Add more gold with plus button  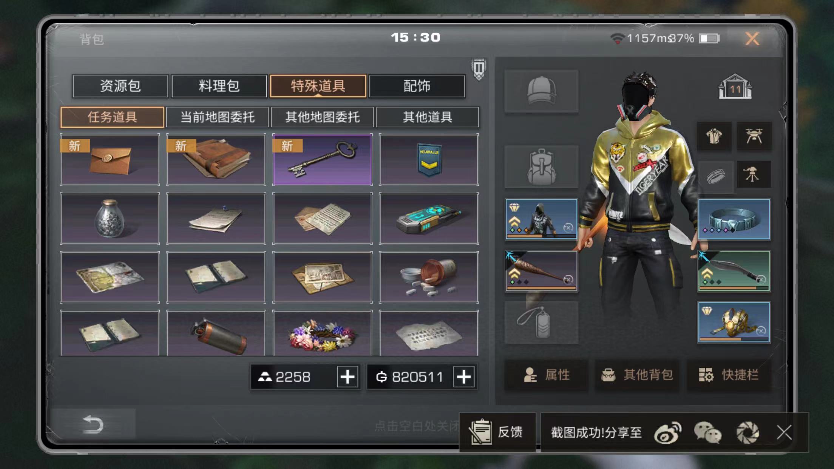[464, 377]
